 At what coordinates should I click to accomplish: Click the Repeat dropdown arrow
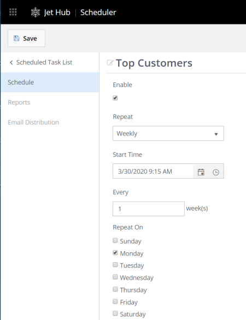click(x=216, y=134)
